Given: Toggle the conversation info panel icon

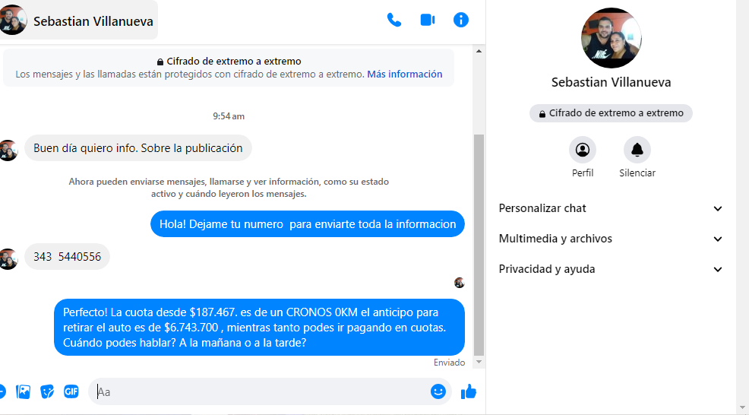Looking at the screenshot, I should click(460, 21).
